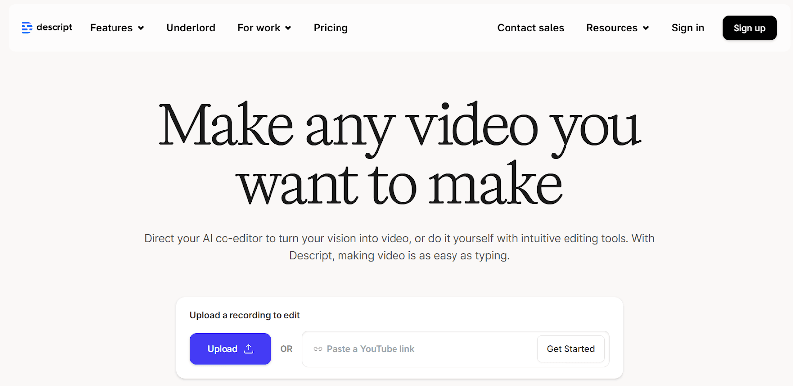Click the blue Upload button
Screen dimensions: 793x386
pyautogui.click(x=222, y=349)
